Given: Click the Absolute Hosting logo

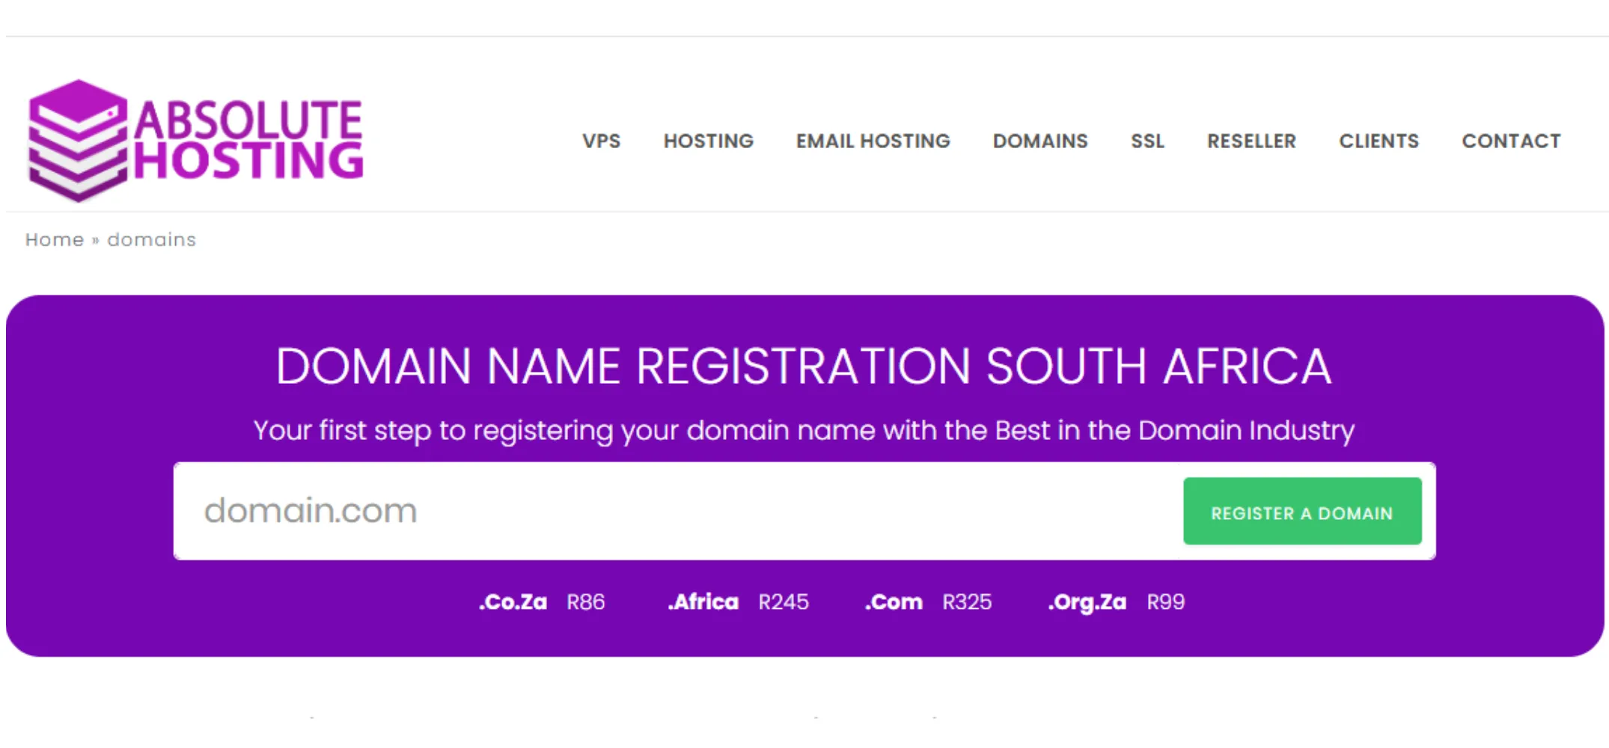Looking at the screenshot, I should pyautogui.click(x=195, y=141).
